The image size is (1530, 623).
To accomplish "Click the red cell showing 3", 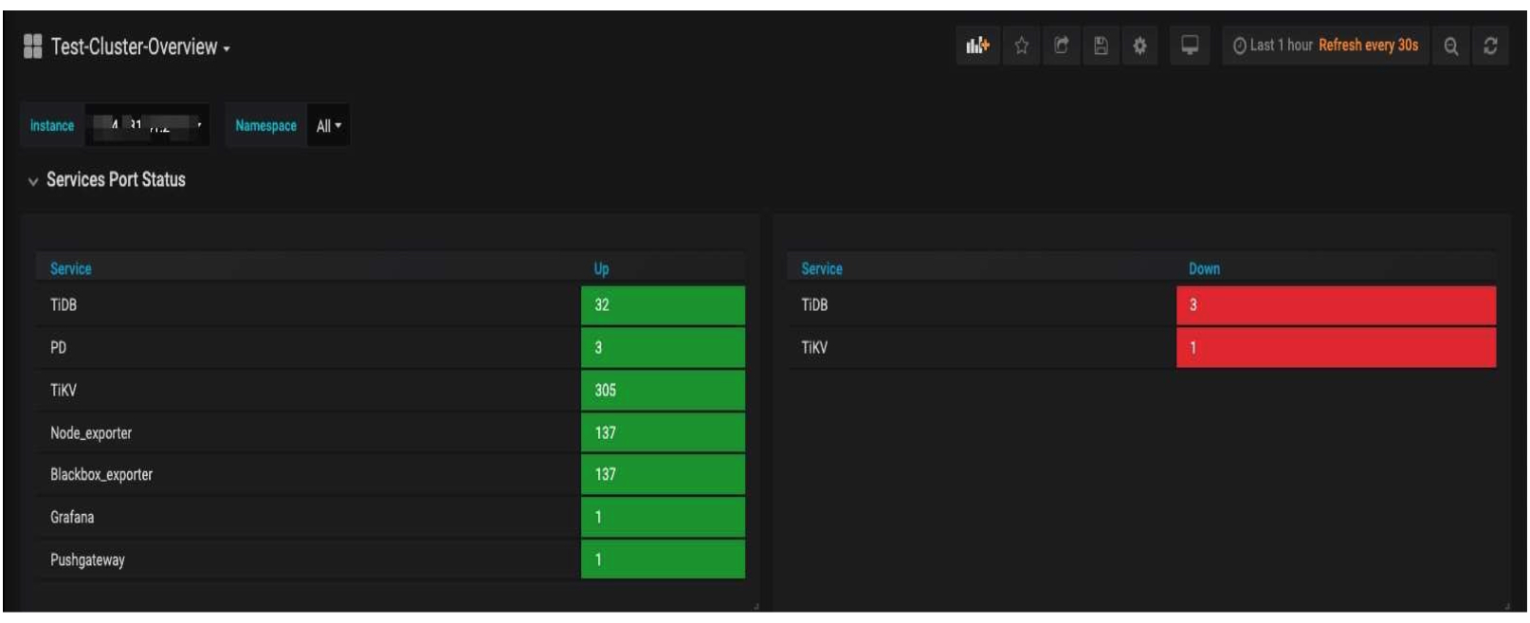I will [x=1336, y=304].
